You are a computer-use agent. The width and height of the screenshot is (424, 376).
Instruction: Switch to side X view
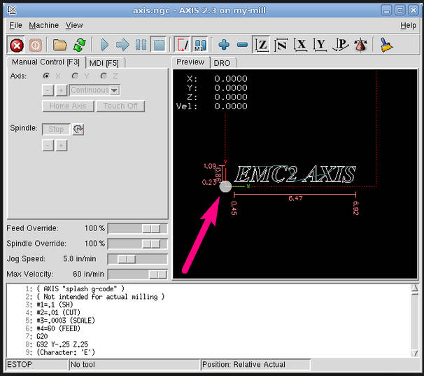point(300,45)
